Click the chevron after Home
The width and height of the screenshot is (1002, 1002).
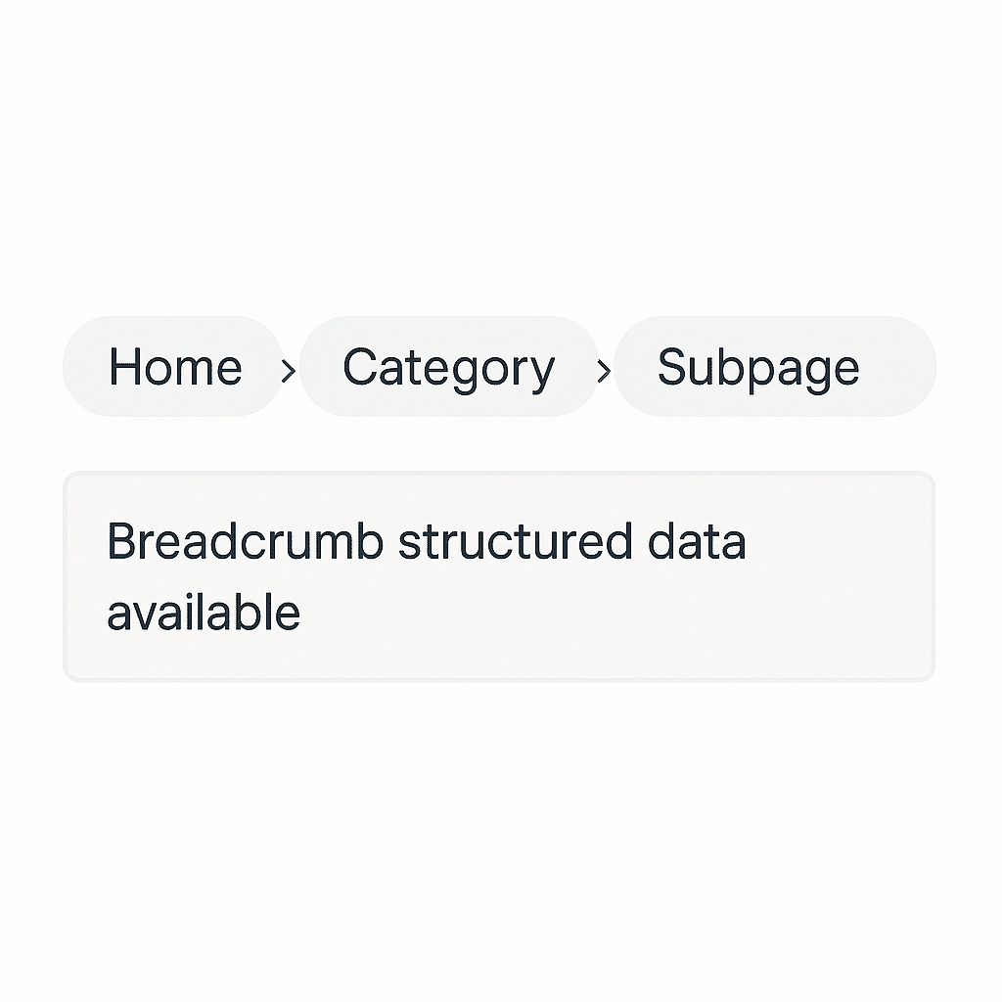pos(288,370)
